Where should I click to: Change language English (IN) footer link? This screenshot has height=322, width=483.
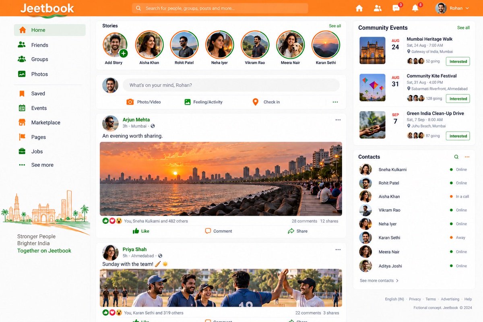click(394, 299)
